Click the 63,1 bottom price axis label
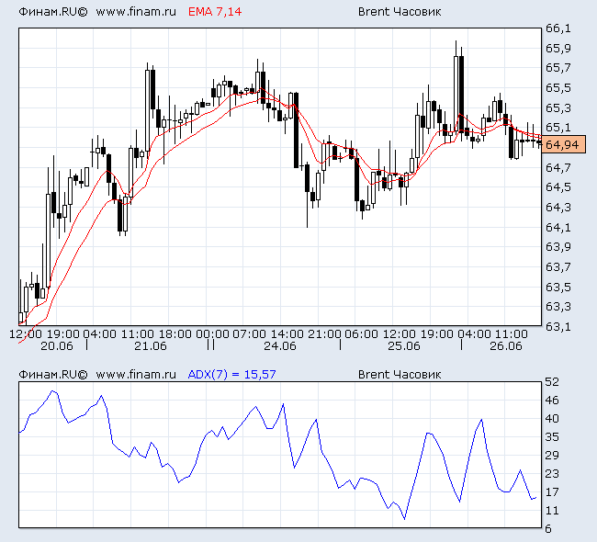 click(557, 326)
